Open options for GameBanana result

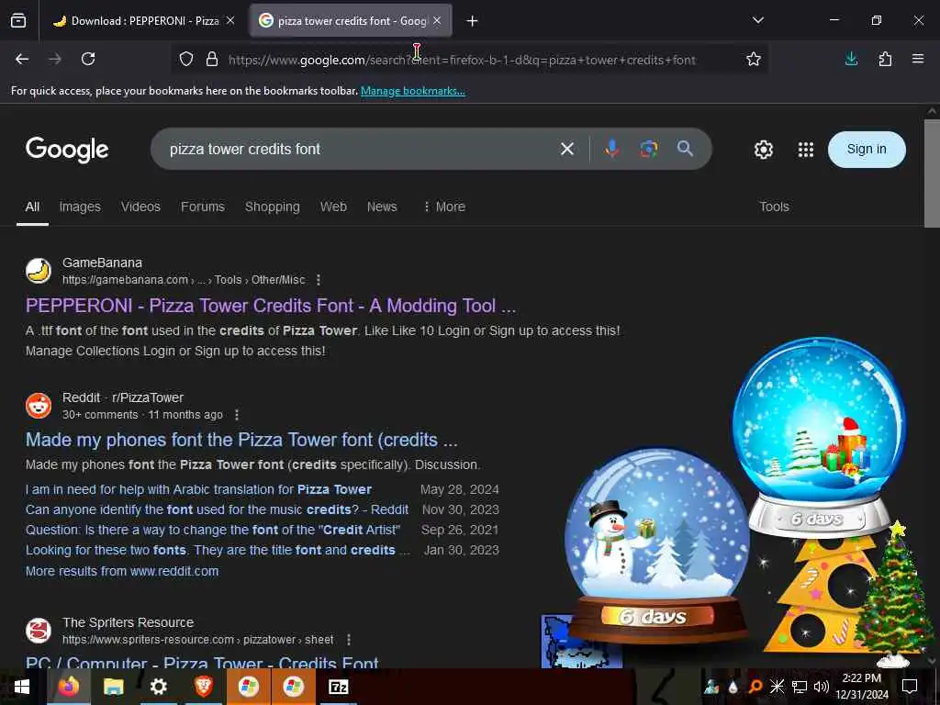point(319,280)
